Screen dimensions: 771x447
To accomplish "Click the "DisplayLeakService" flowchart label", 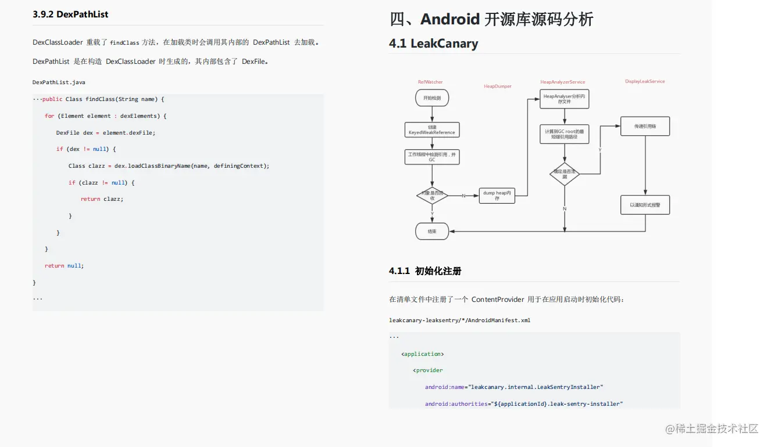I will click(645, 81).
